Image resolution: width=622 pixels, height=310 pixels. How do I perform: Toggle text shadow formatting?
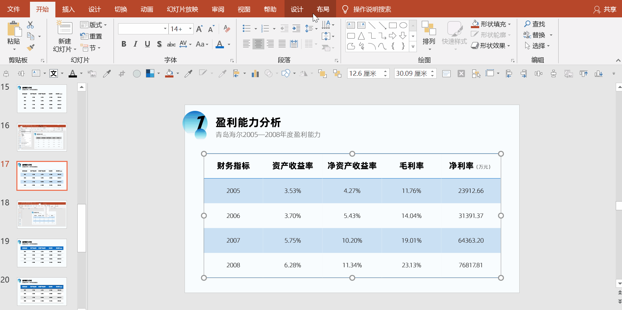click(159, 44)
